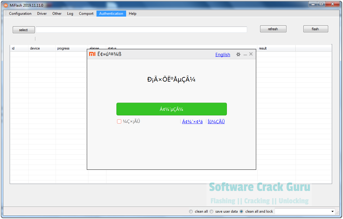The image size is (343, 219).
Task: Click the 'device' column header
Action: coord(42,48)
